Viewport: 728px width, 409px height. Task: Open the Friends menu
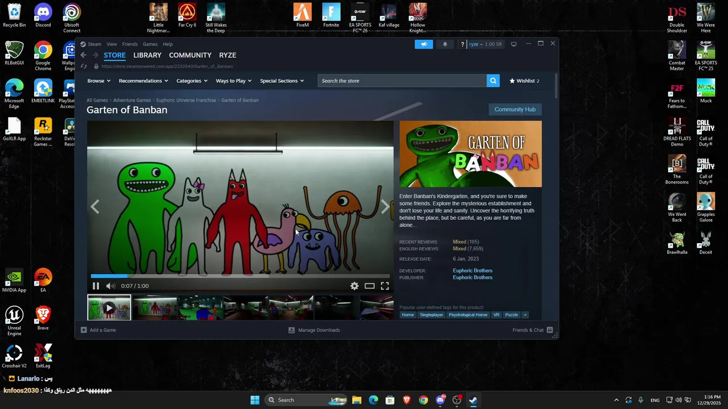click(130, 44)
